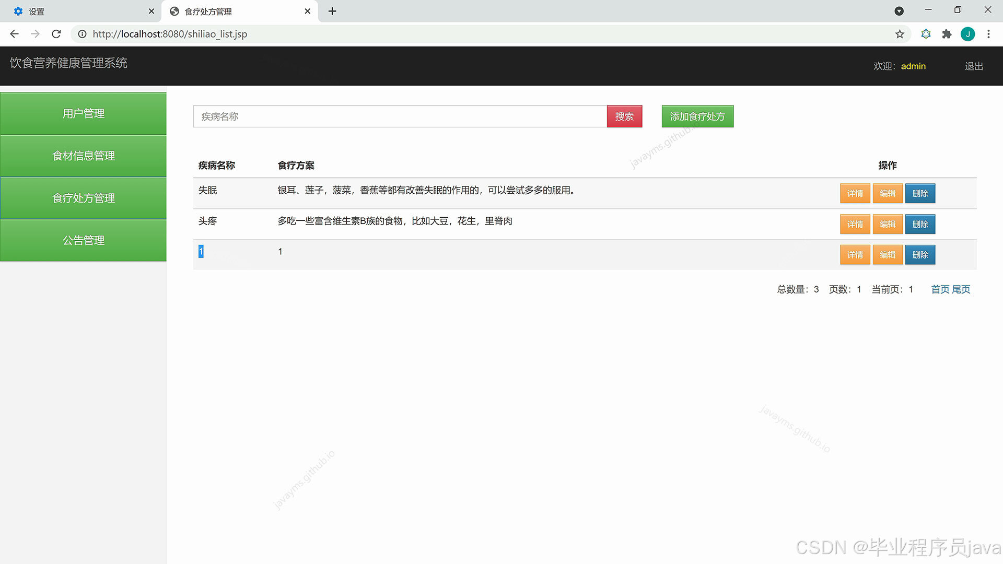Click 删除 for the 头疼 row
The image size is (1003, 564).
click(920, 224)
